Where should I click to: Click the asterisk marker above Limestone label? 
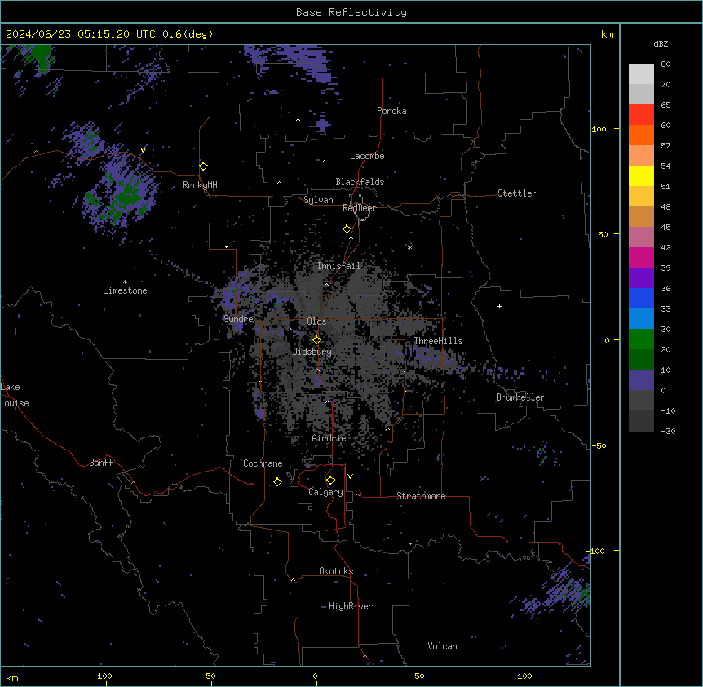click(x=125, y=281)
